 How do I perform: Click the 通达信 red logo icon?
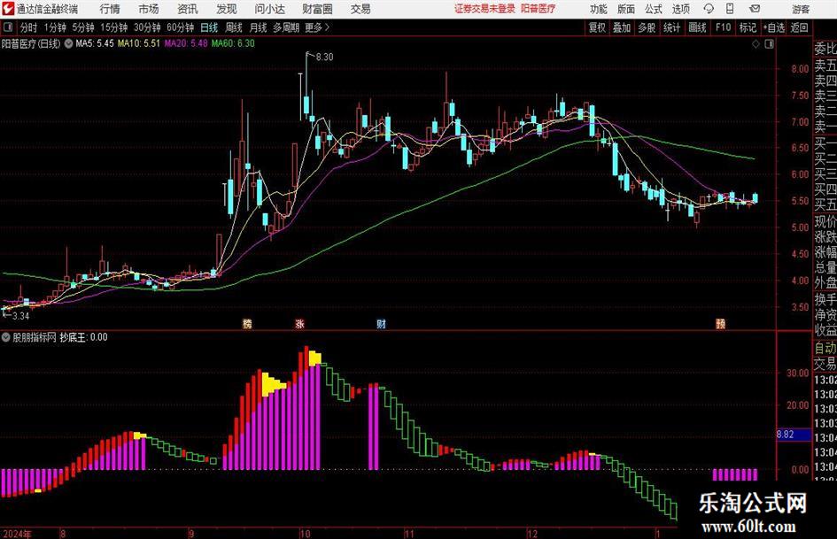(x=8, y=9)
